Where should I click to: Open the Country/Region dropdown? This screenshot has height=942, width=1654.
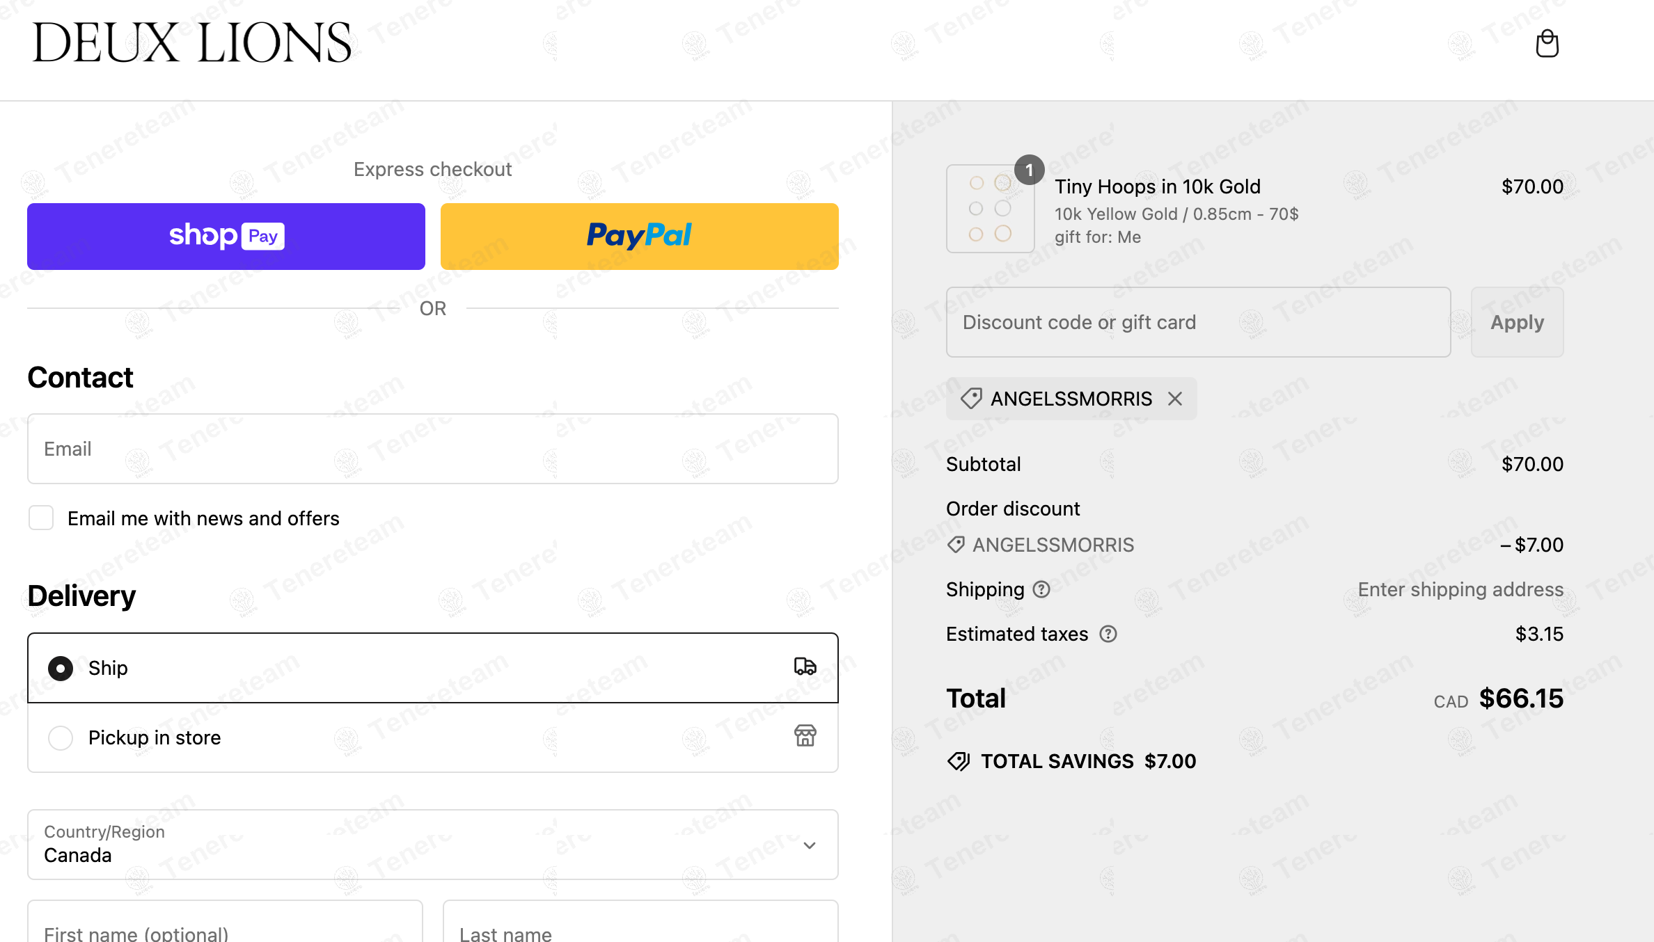click(x=433, y=845)
